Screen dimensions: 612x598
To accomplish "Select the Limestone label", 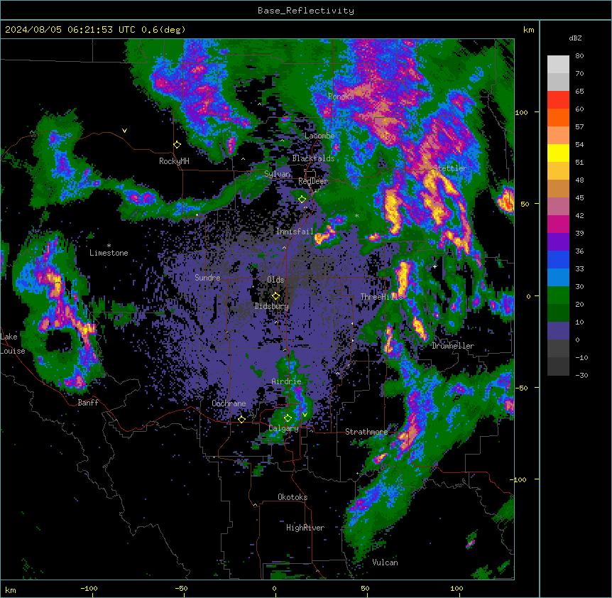I will (x=109, y=253).
